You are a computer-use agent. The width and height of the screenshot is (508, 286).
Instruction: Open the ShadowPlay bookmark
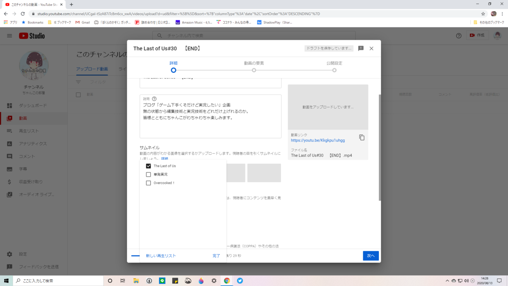pyautogui.click(x=274, y=22)
